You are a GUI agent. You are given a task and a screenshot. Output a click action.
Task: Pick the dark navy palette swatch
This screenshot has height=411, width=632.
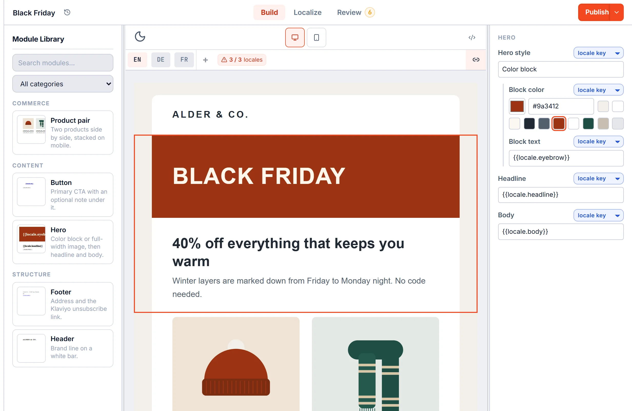(529, 124)
